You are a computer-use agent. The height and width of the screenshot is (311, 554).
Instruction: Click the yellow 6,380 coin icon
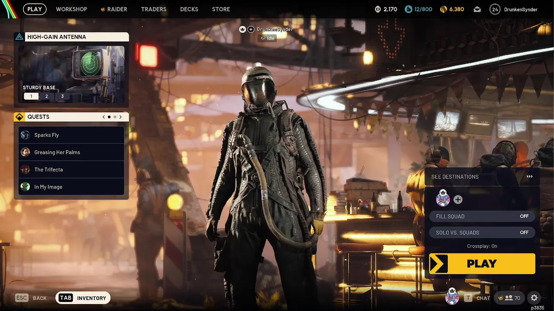coord(443,9)
